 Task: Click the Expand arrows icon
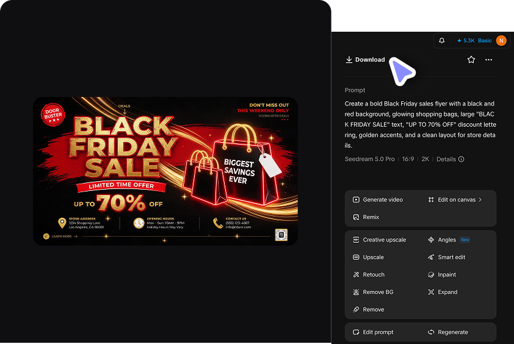(x=431, y=292)
